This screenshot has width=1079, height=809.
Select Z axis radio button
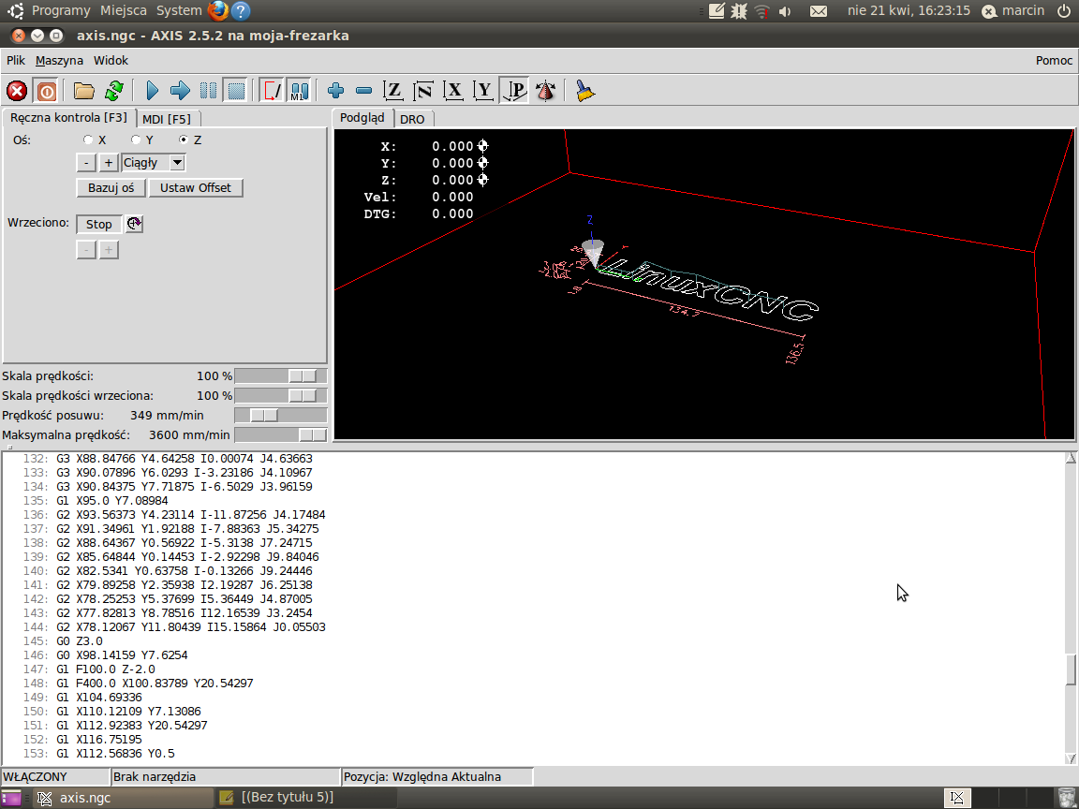click(183, 140)
